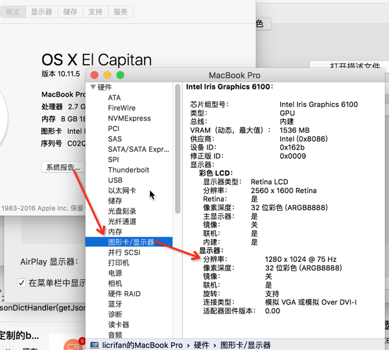Screen dimensions: 389x350
Task: Click 硬件 in bottom path bar
Action: click(201, 345)
